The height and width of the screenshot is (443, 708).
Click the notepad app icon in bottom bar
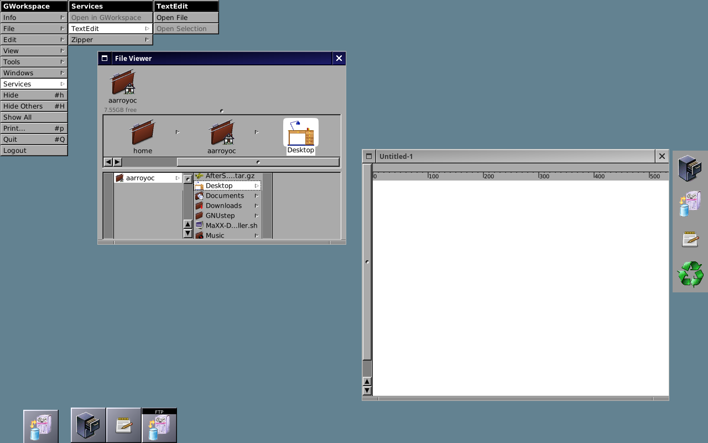click(x=124, y=426)
